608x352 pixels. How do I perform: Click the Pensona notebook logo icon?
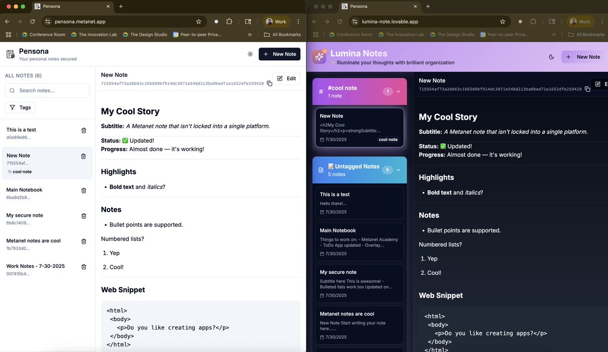coord(10,54)
